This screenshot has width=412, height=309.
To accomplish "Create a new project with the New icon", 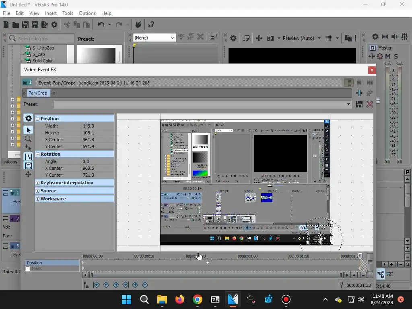I will click(6, 25).
